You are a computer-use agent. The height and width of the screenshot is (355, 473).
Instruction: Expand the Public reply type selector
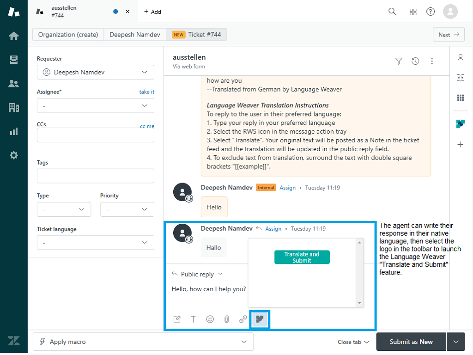coord(197,274)
